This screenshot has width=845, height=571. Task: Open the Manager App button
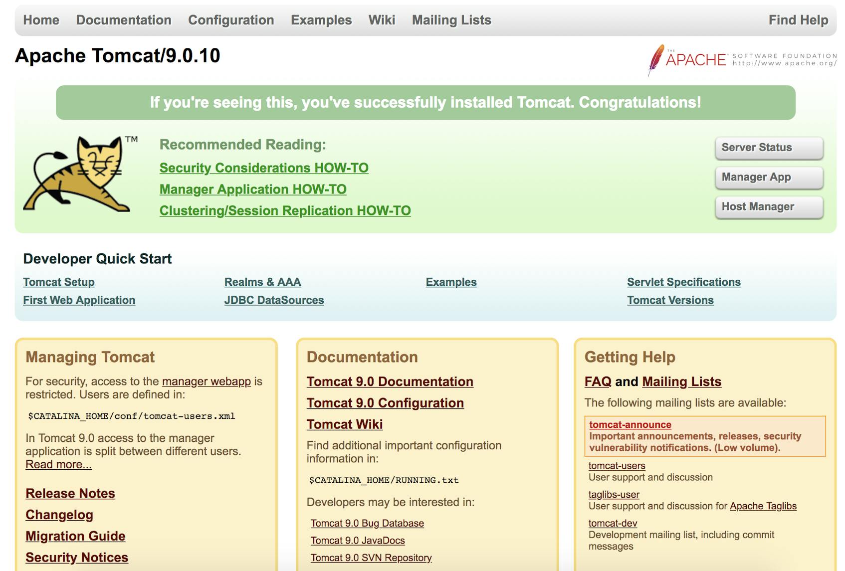pyautogui.click(x=768, y=178)
